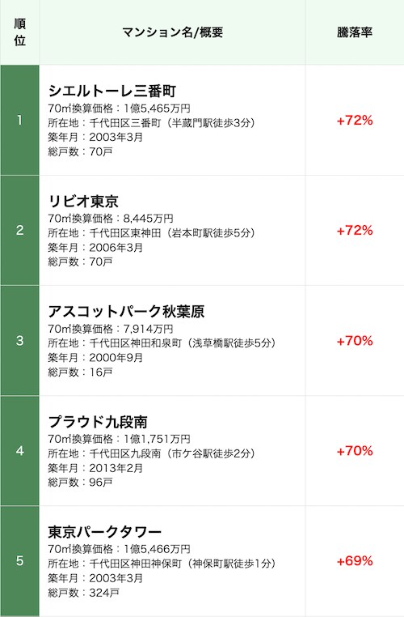Click the +72% value for リビオ東京
Screen dimensions: 404x617
(355, 231)
